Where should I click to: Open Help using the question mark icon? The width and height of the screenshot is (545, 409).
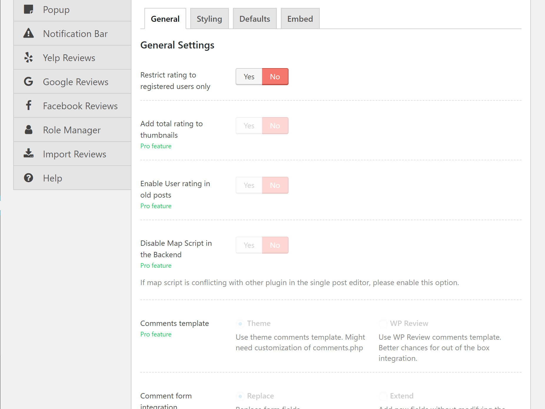(29, 178)
